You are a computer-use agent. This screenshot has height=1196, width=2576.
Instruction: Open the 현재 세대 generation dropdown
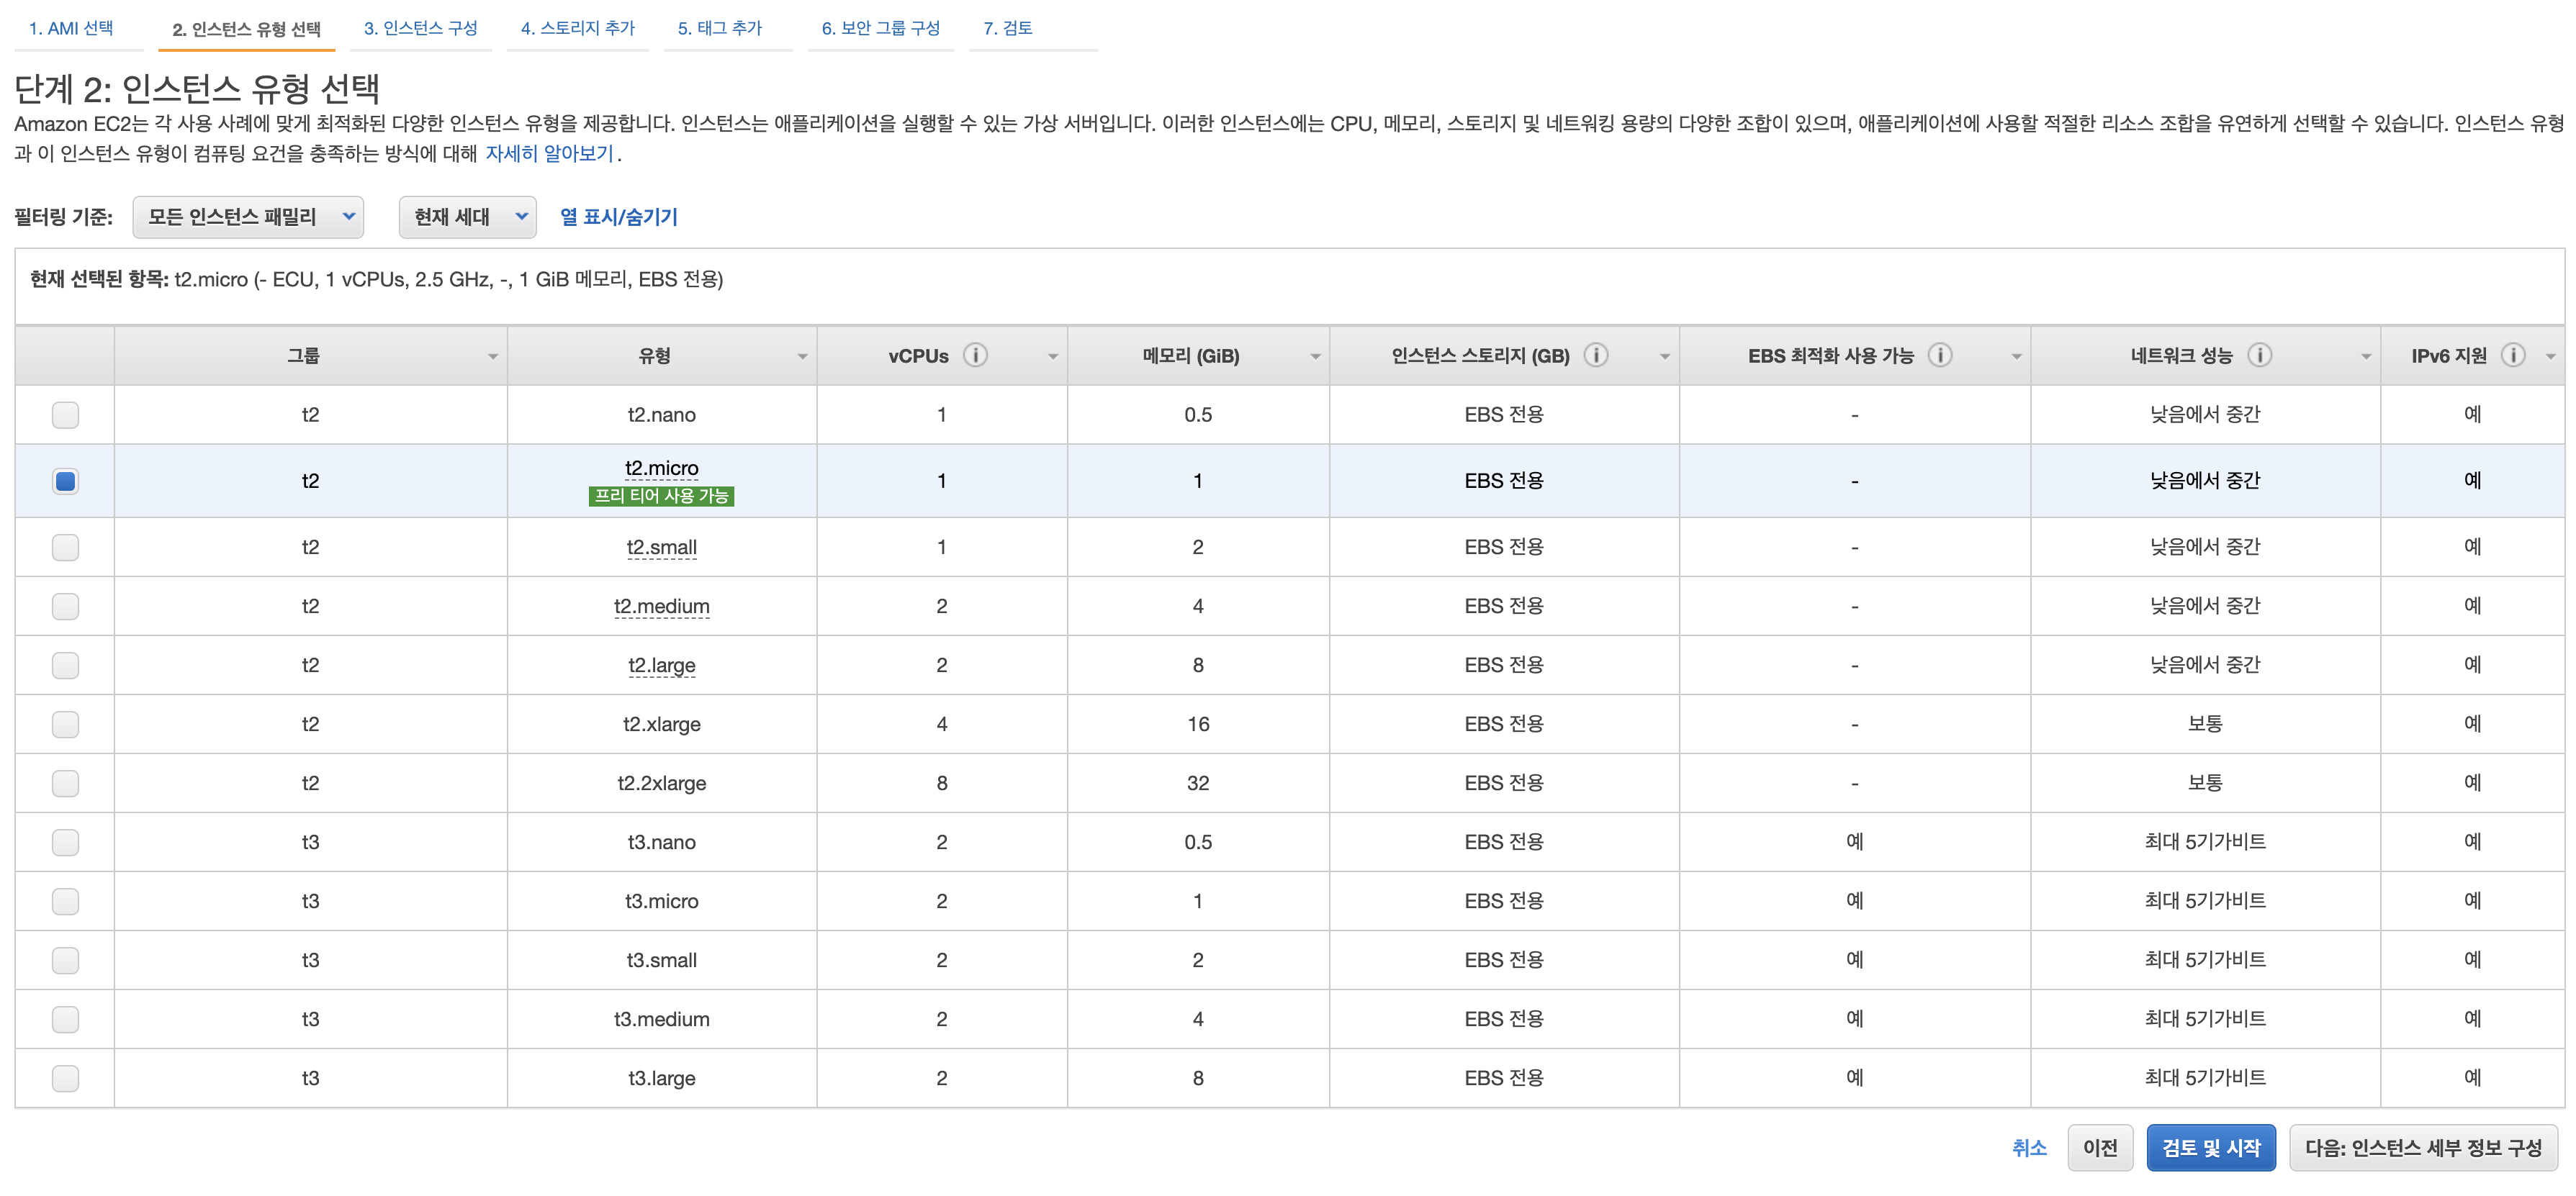coord(467,217)
